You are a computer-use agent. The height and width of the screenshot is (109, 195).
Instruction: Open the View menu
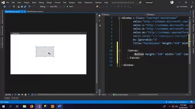19,2
